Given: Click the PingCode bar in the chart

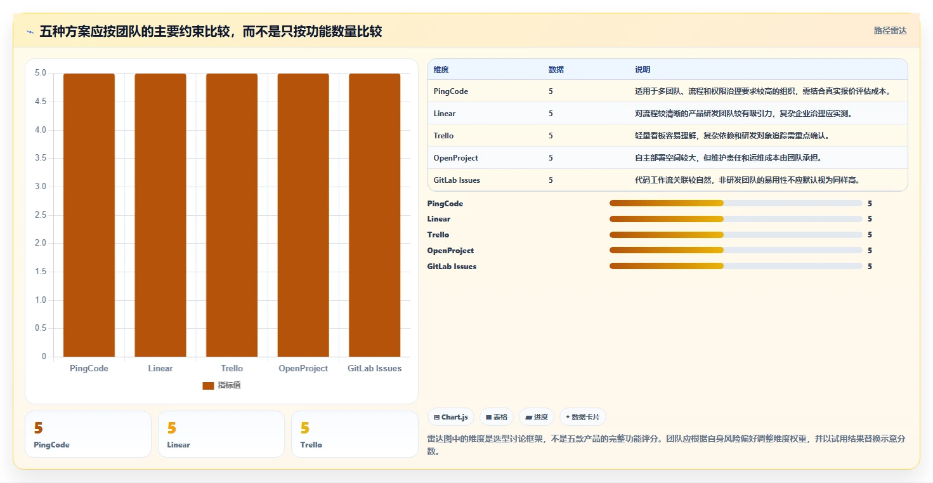Looking at the screenshot, I should (89, 215).
